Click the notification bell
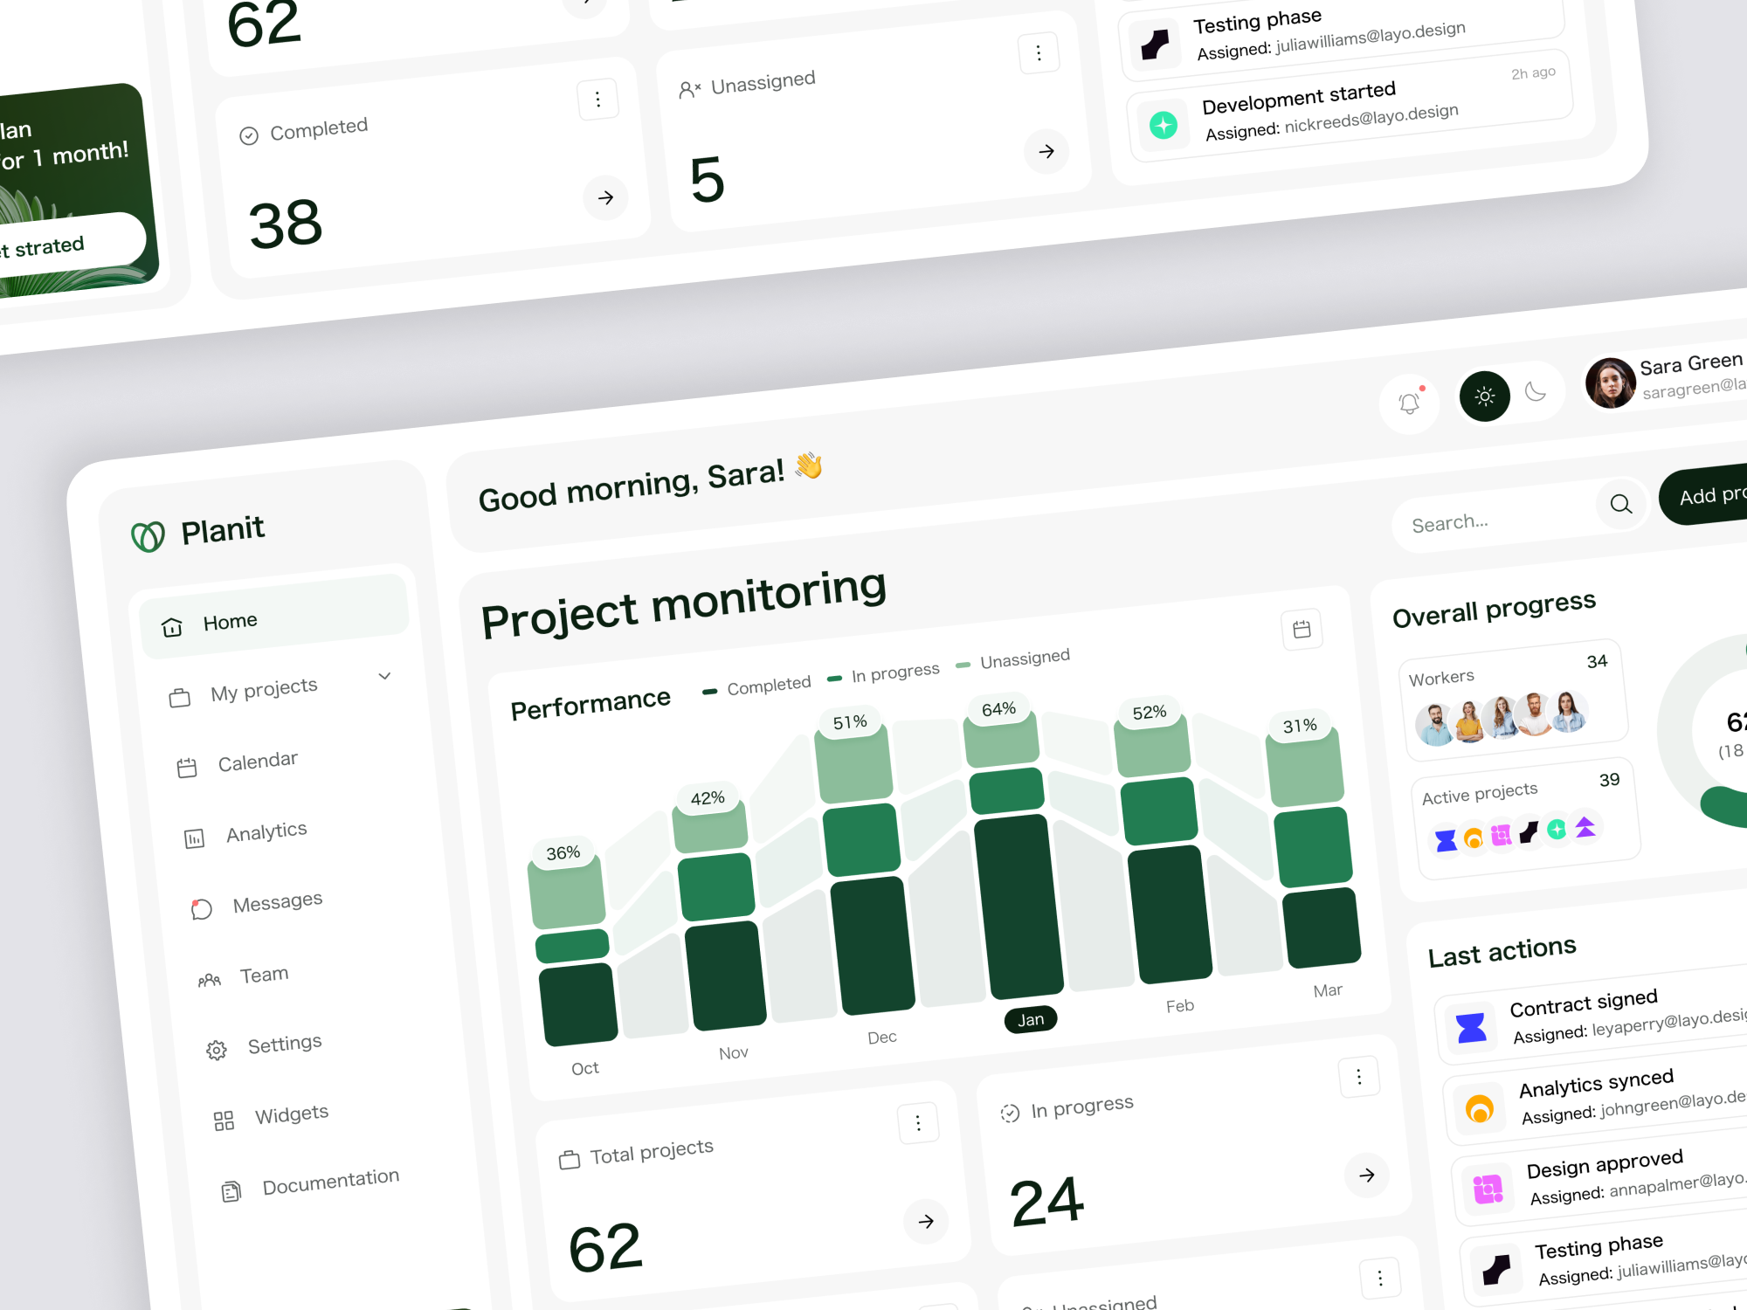The width and height of the screenshot is (1747, 1310). [x=1409, y=403]
